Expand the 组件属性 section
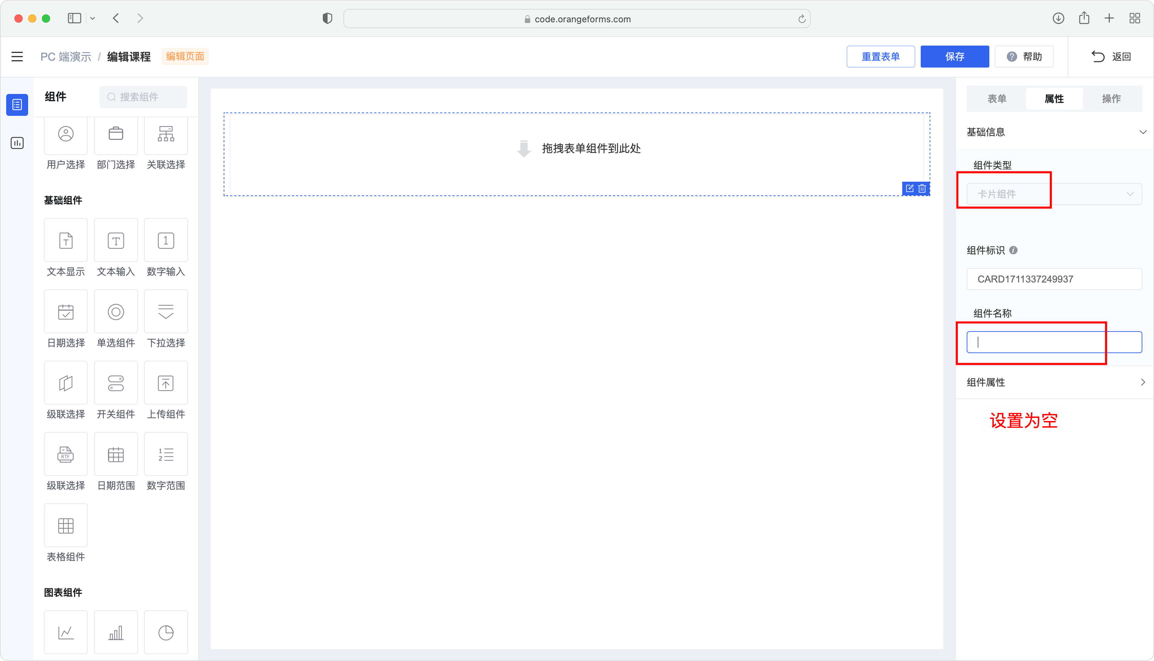 click(1054, 382)
